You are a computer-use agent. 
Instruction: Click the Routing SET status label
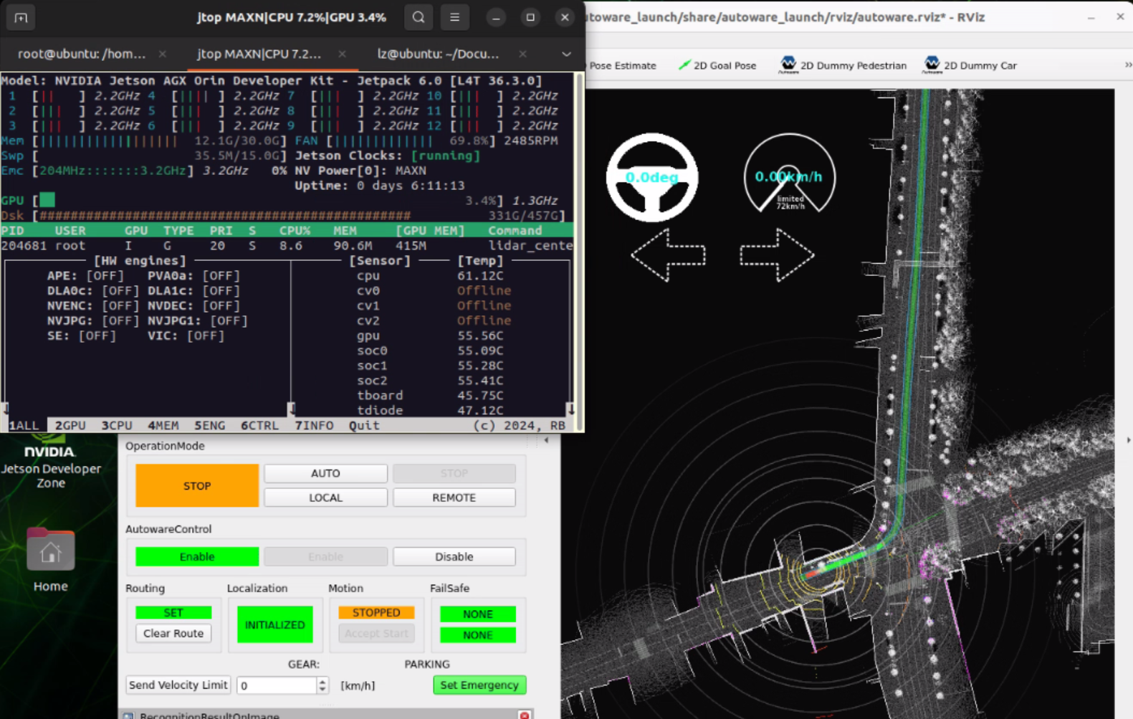click(x=173, y=612)
